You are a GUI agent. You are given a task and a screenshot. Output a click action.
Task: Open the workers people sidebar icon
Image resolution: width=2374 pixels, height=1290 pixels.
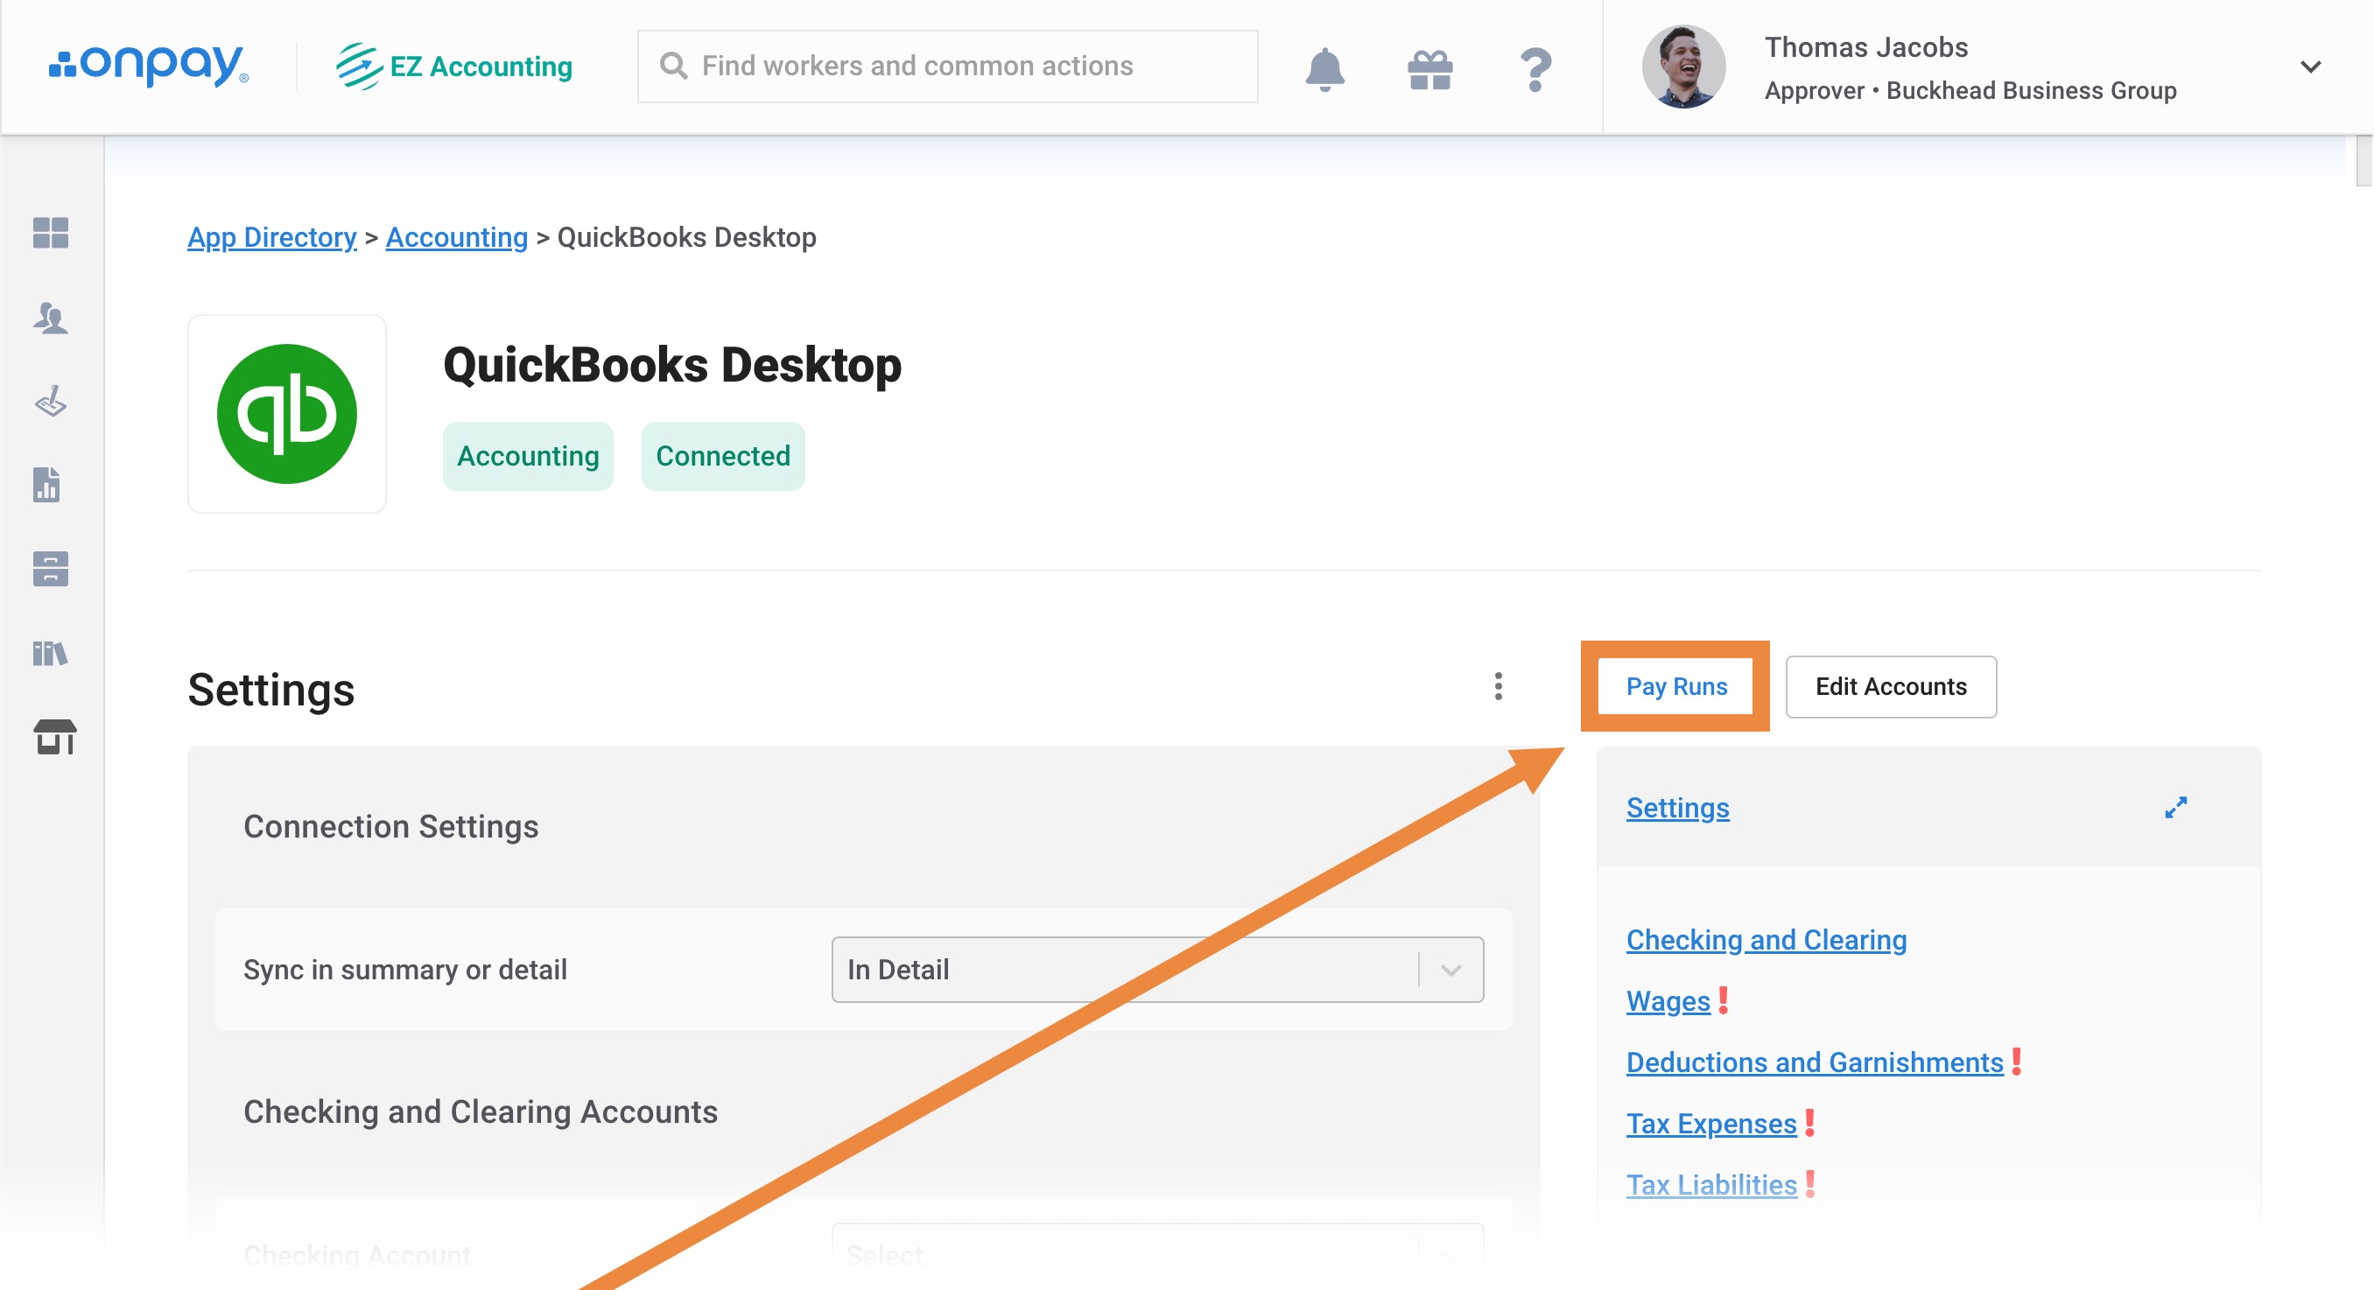51,318
